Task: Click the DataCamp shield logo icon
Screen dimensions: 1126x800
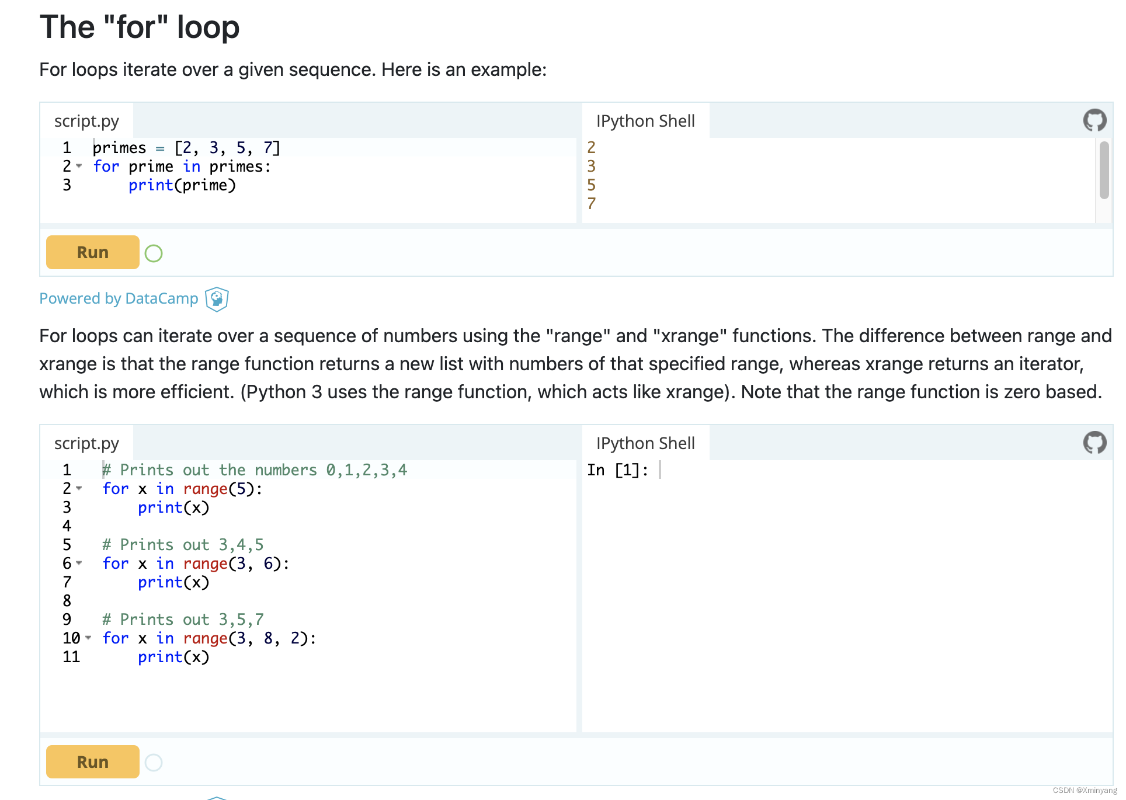Action: coord(217,299)
